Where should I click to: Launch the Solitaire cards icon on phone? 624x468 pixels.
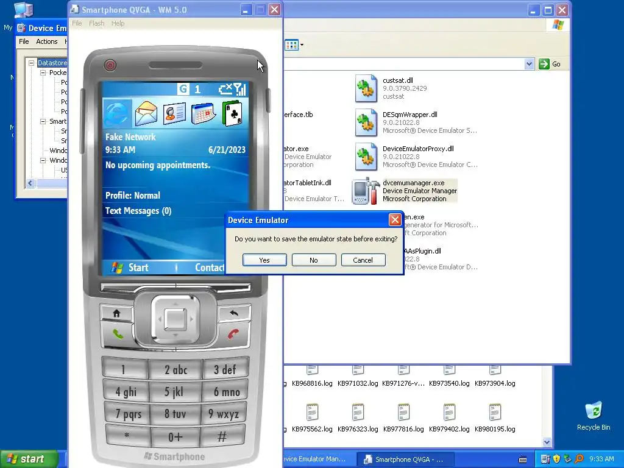[232, 113]
